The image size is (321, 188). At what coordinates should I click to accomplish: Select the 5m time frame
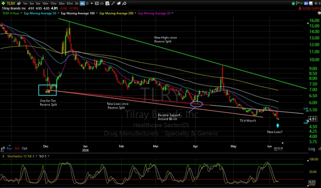click(38, 3)
